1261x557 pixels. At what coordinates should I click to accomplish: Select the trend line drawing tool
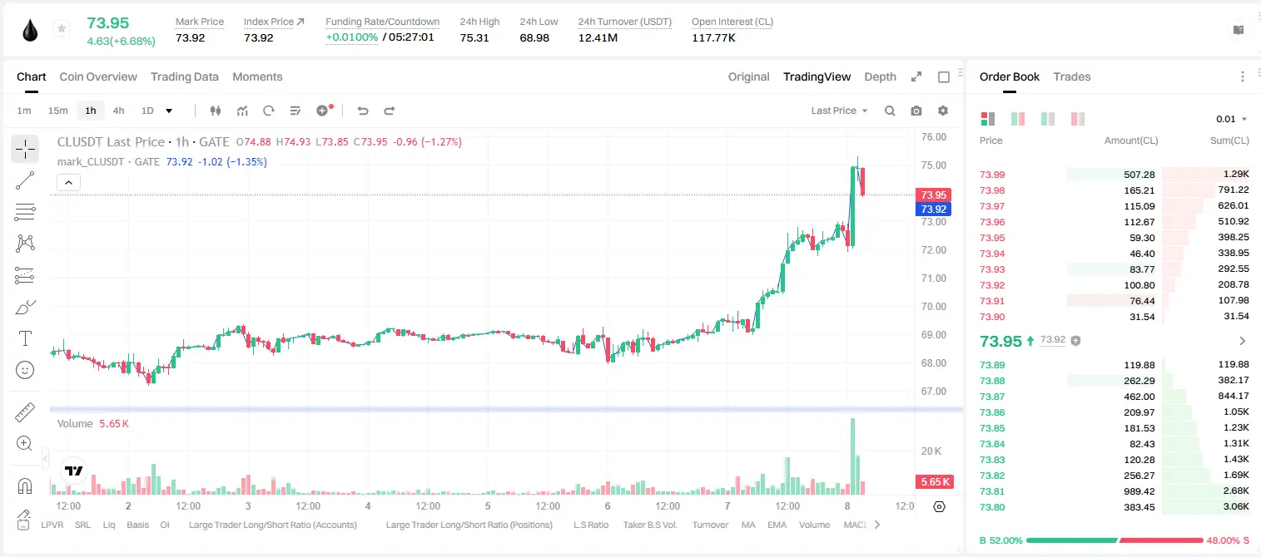[x=25, y=180]
